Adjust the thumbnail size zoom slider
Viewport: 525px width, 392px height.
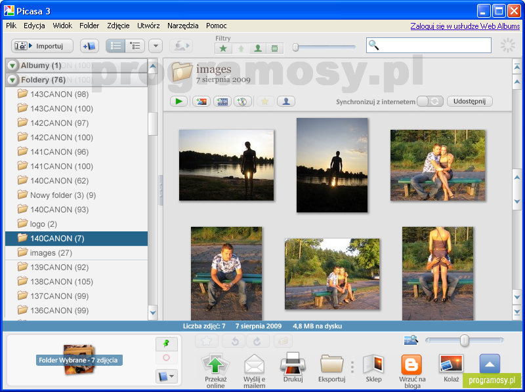point(465,340)
